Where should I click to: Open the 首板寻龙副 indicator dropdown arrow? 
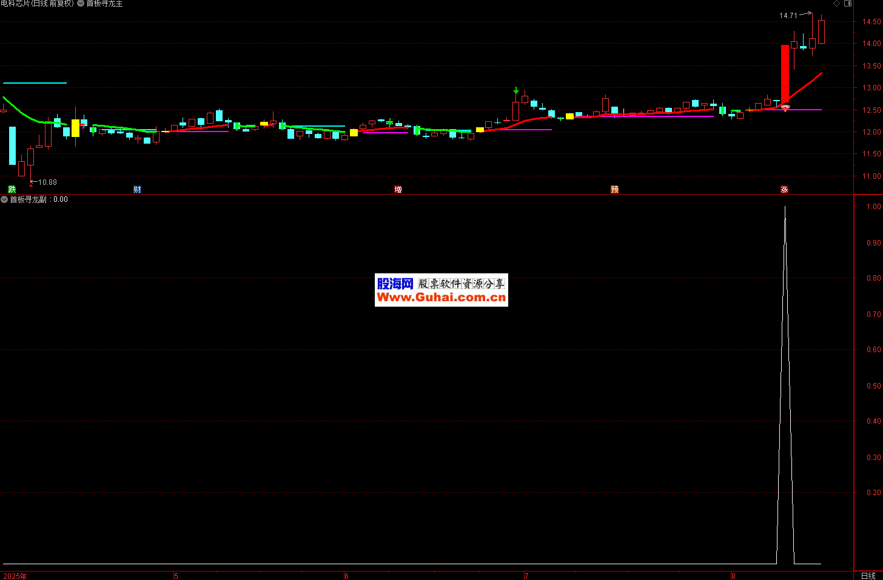[4, 199]
